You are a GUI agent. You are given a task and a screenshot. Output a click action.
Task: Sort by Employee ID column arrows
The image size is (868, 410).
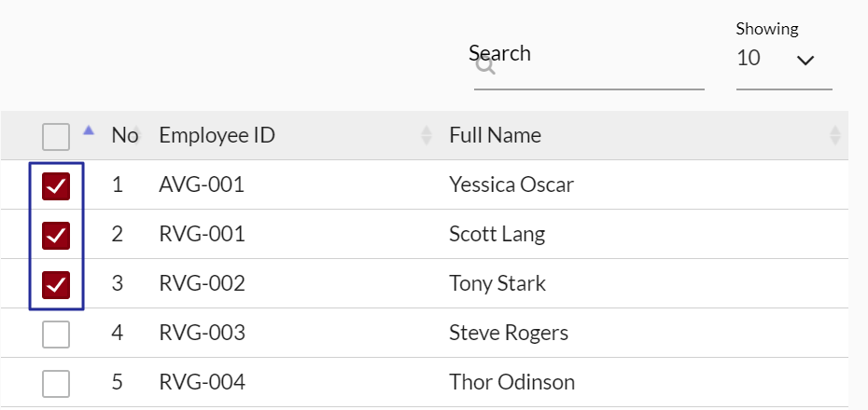427,136
